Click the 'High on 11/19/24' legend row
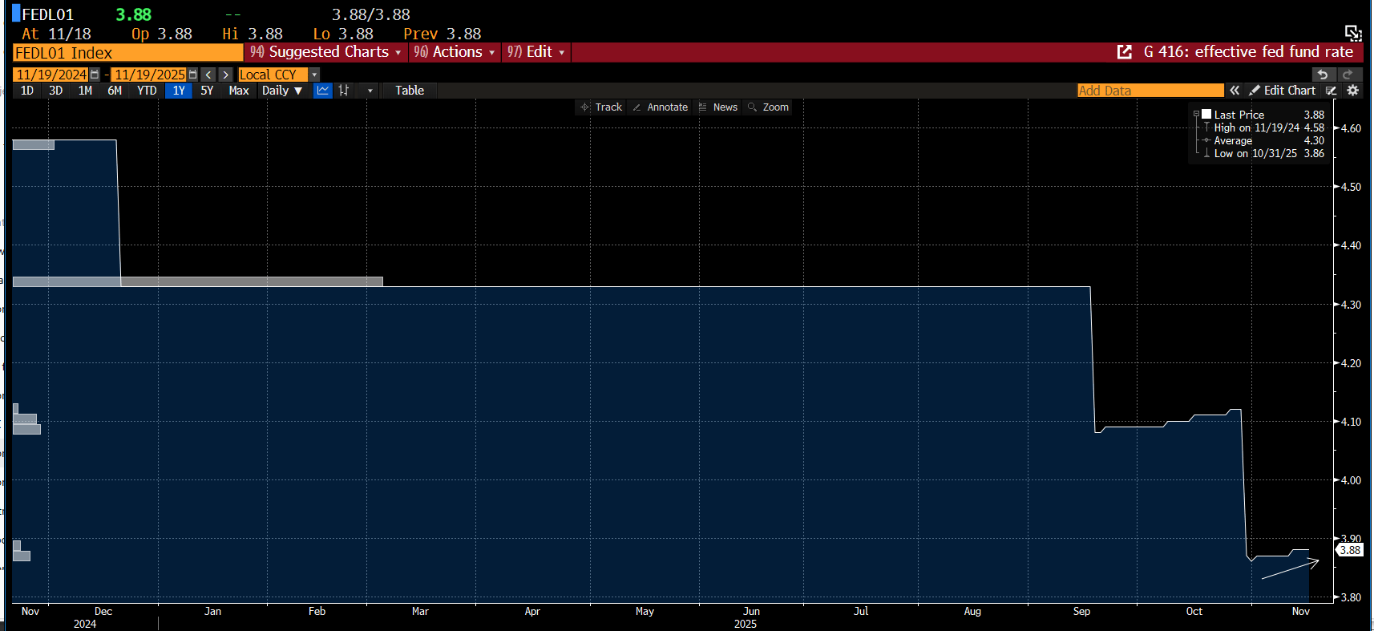Screen dimensions: 1374x631 (1264, 127)
